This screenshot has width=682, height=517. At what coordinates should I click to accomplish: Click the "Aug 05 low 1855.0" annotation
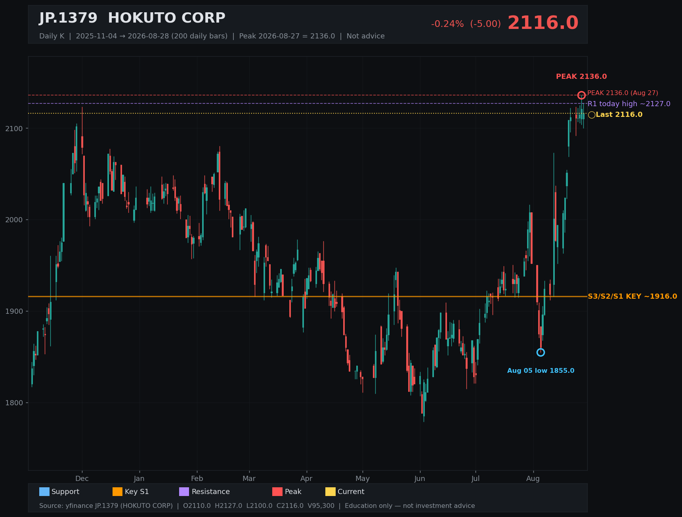point(541,371)
